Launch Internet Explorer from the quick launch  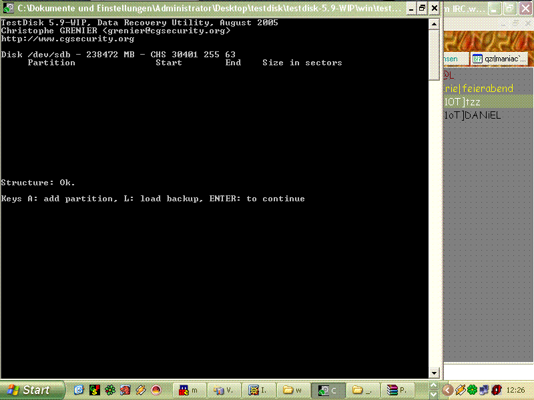[x=79, y=390]
